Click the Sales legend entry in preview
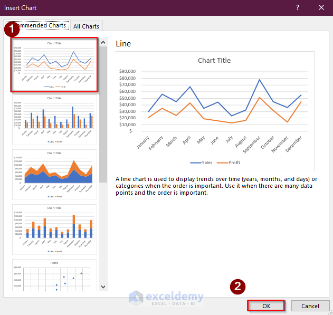Viewport: 333px width, 315px height. click(201, 163)
